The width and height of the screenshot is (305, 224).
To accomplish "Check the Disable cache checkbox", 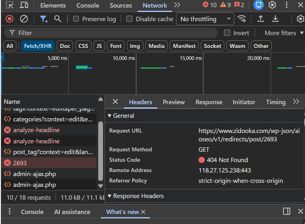I will coord(129,19).
